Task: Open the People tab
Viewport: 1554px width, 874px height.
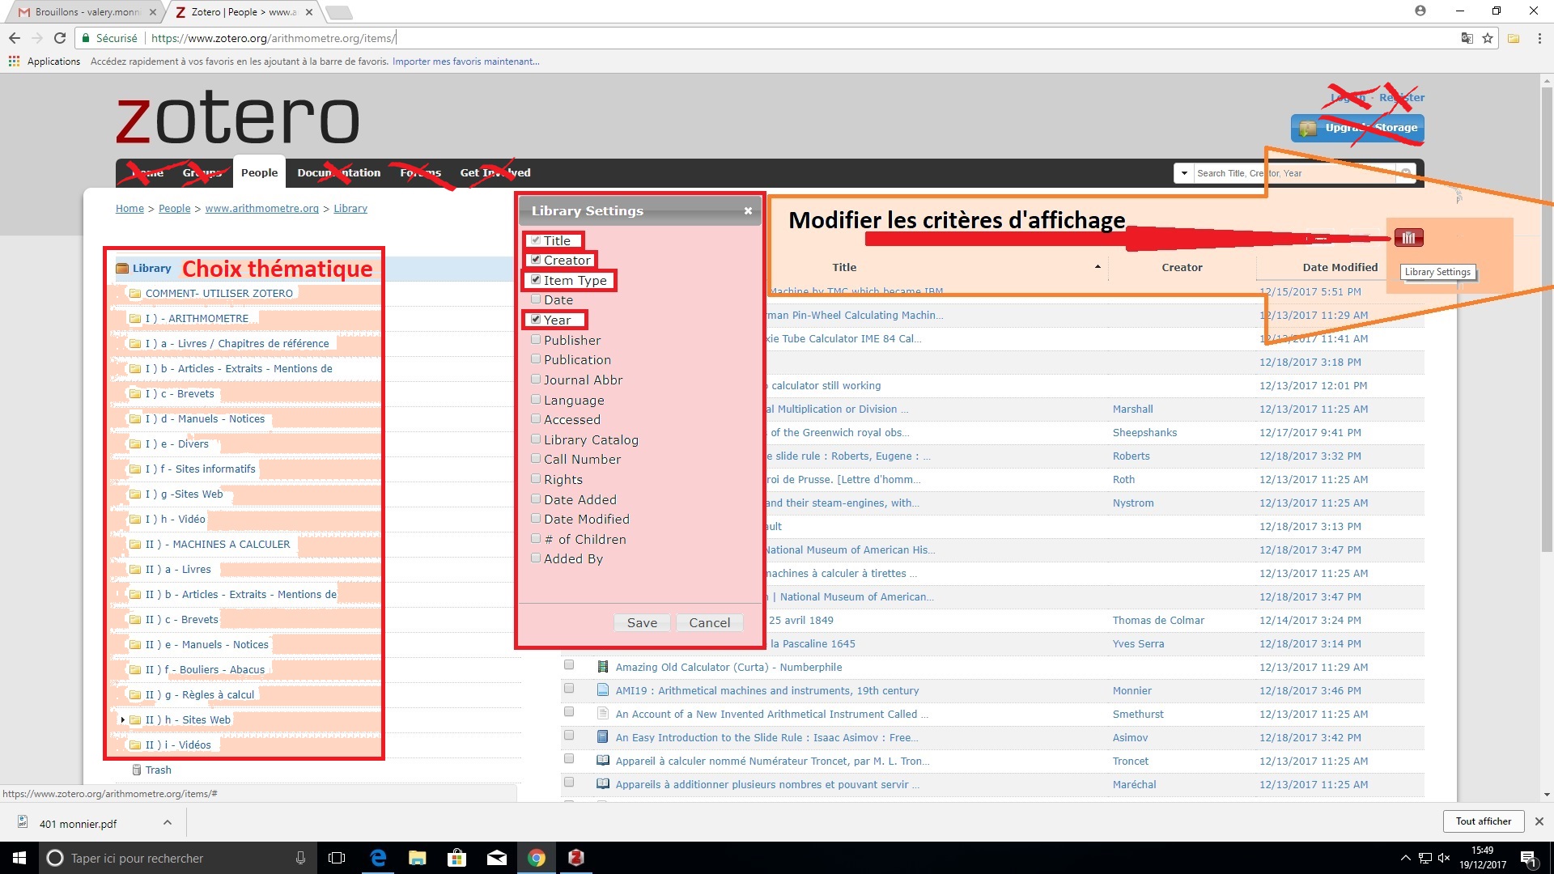Action: (x=259, y=172)
